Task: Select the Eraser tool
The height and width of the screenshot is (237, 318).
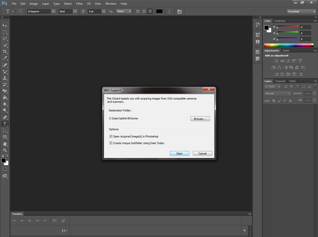Action: tap(5, 91)
